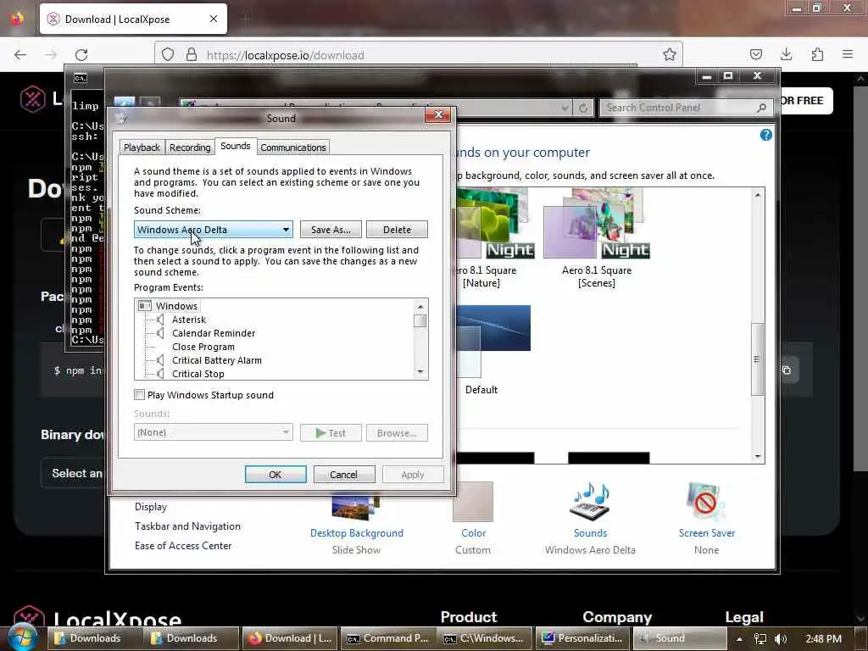The height and width of the screenshot is (651, 868).
Task: Show hidden tray icons arrow
Action: (x=739, y=639)
